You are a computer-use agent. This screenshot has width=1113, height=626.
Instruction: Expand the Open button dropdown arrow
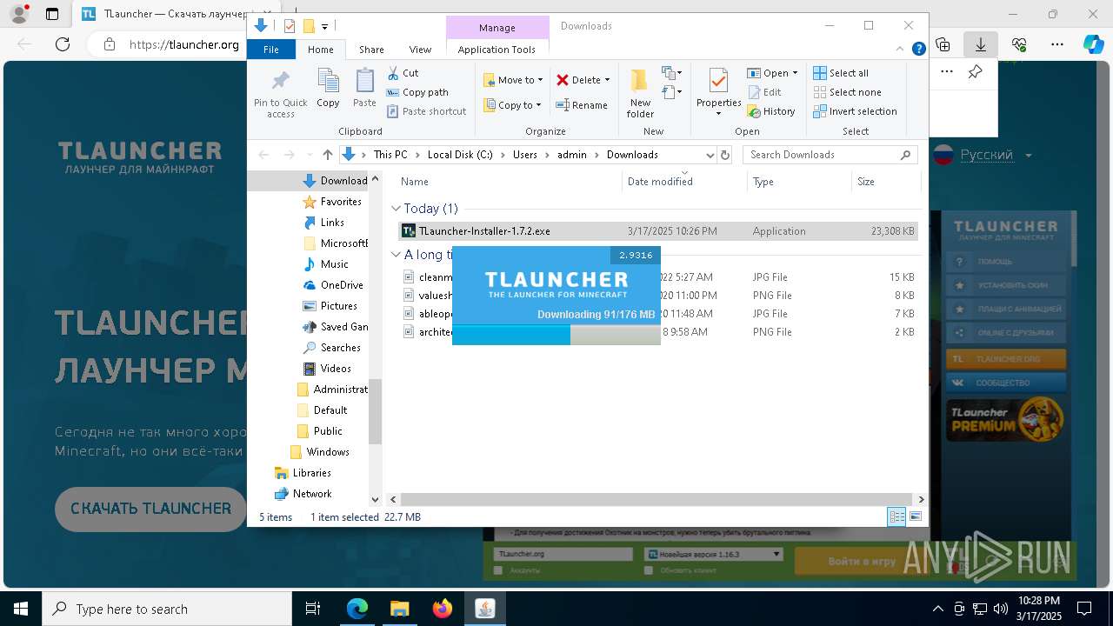[x=795, y=73]
